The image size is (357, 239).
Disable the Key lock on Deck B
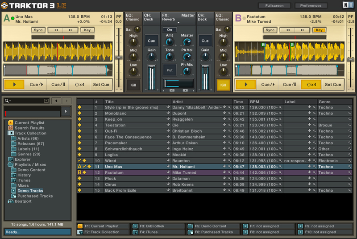[x=319, y=30]
